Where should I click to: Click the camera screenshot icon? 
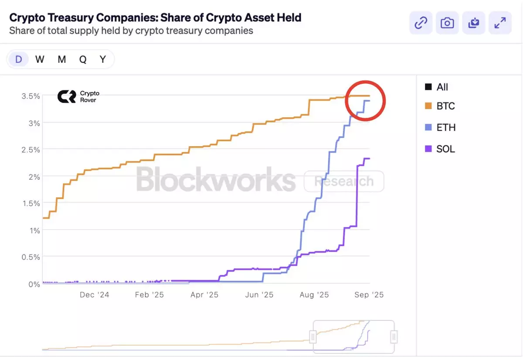click(447, 23)
